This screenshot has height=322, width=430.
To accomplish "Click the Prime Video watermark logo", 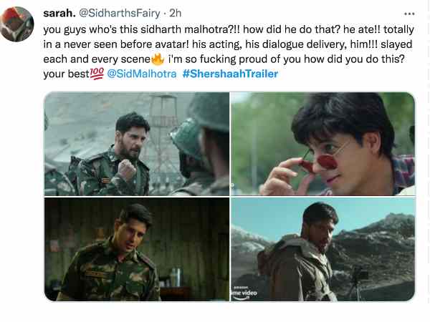I will [x=244, y=293].
